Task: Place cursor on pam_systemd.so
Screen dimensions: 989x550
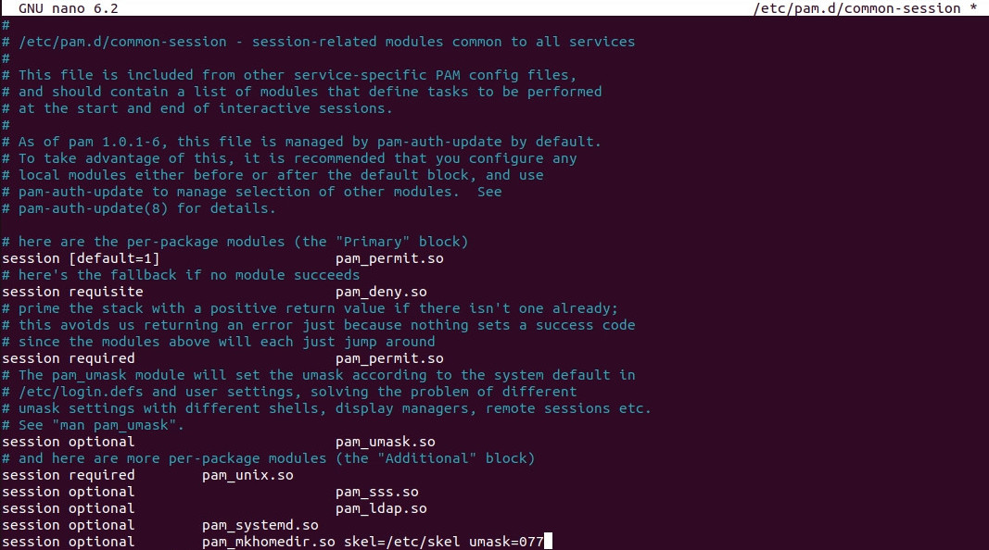Action: pyautogui.click(x=260, y=525)
